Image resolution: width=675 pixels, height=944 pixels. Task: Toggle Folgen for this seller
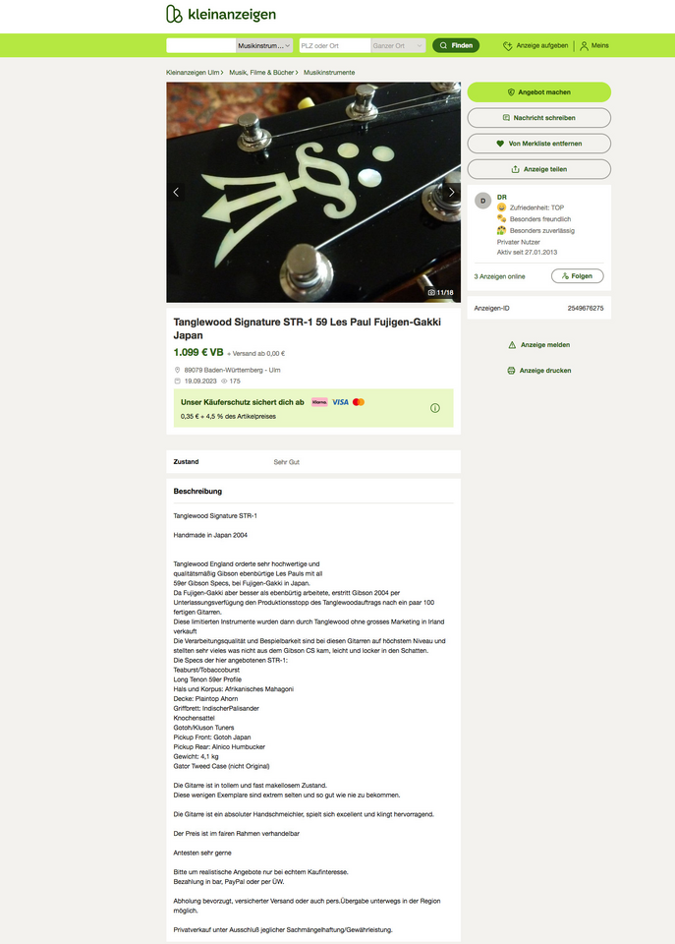pyautogui.click(x=577, y=275)
